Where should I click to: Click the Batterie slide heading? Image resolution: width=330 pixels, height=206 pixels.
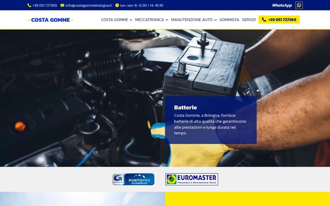(186, 108)
